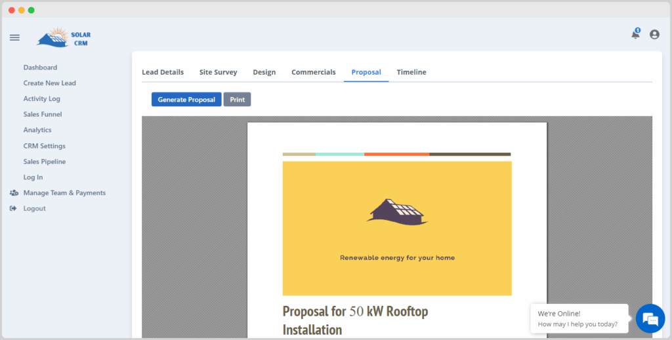Image resolution: width=672 pixels, height=340 pixels.
Task: Click the house logo in proposal cover
Action: (397, 212)
